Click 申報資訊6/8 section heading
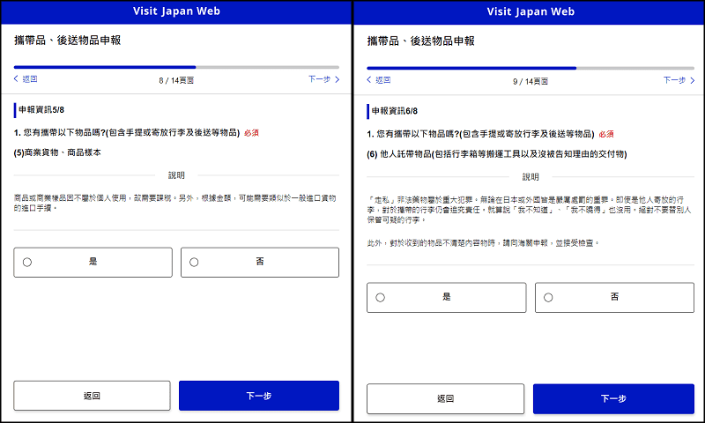 click(395, 111)
